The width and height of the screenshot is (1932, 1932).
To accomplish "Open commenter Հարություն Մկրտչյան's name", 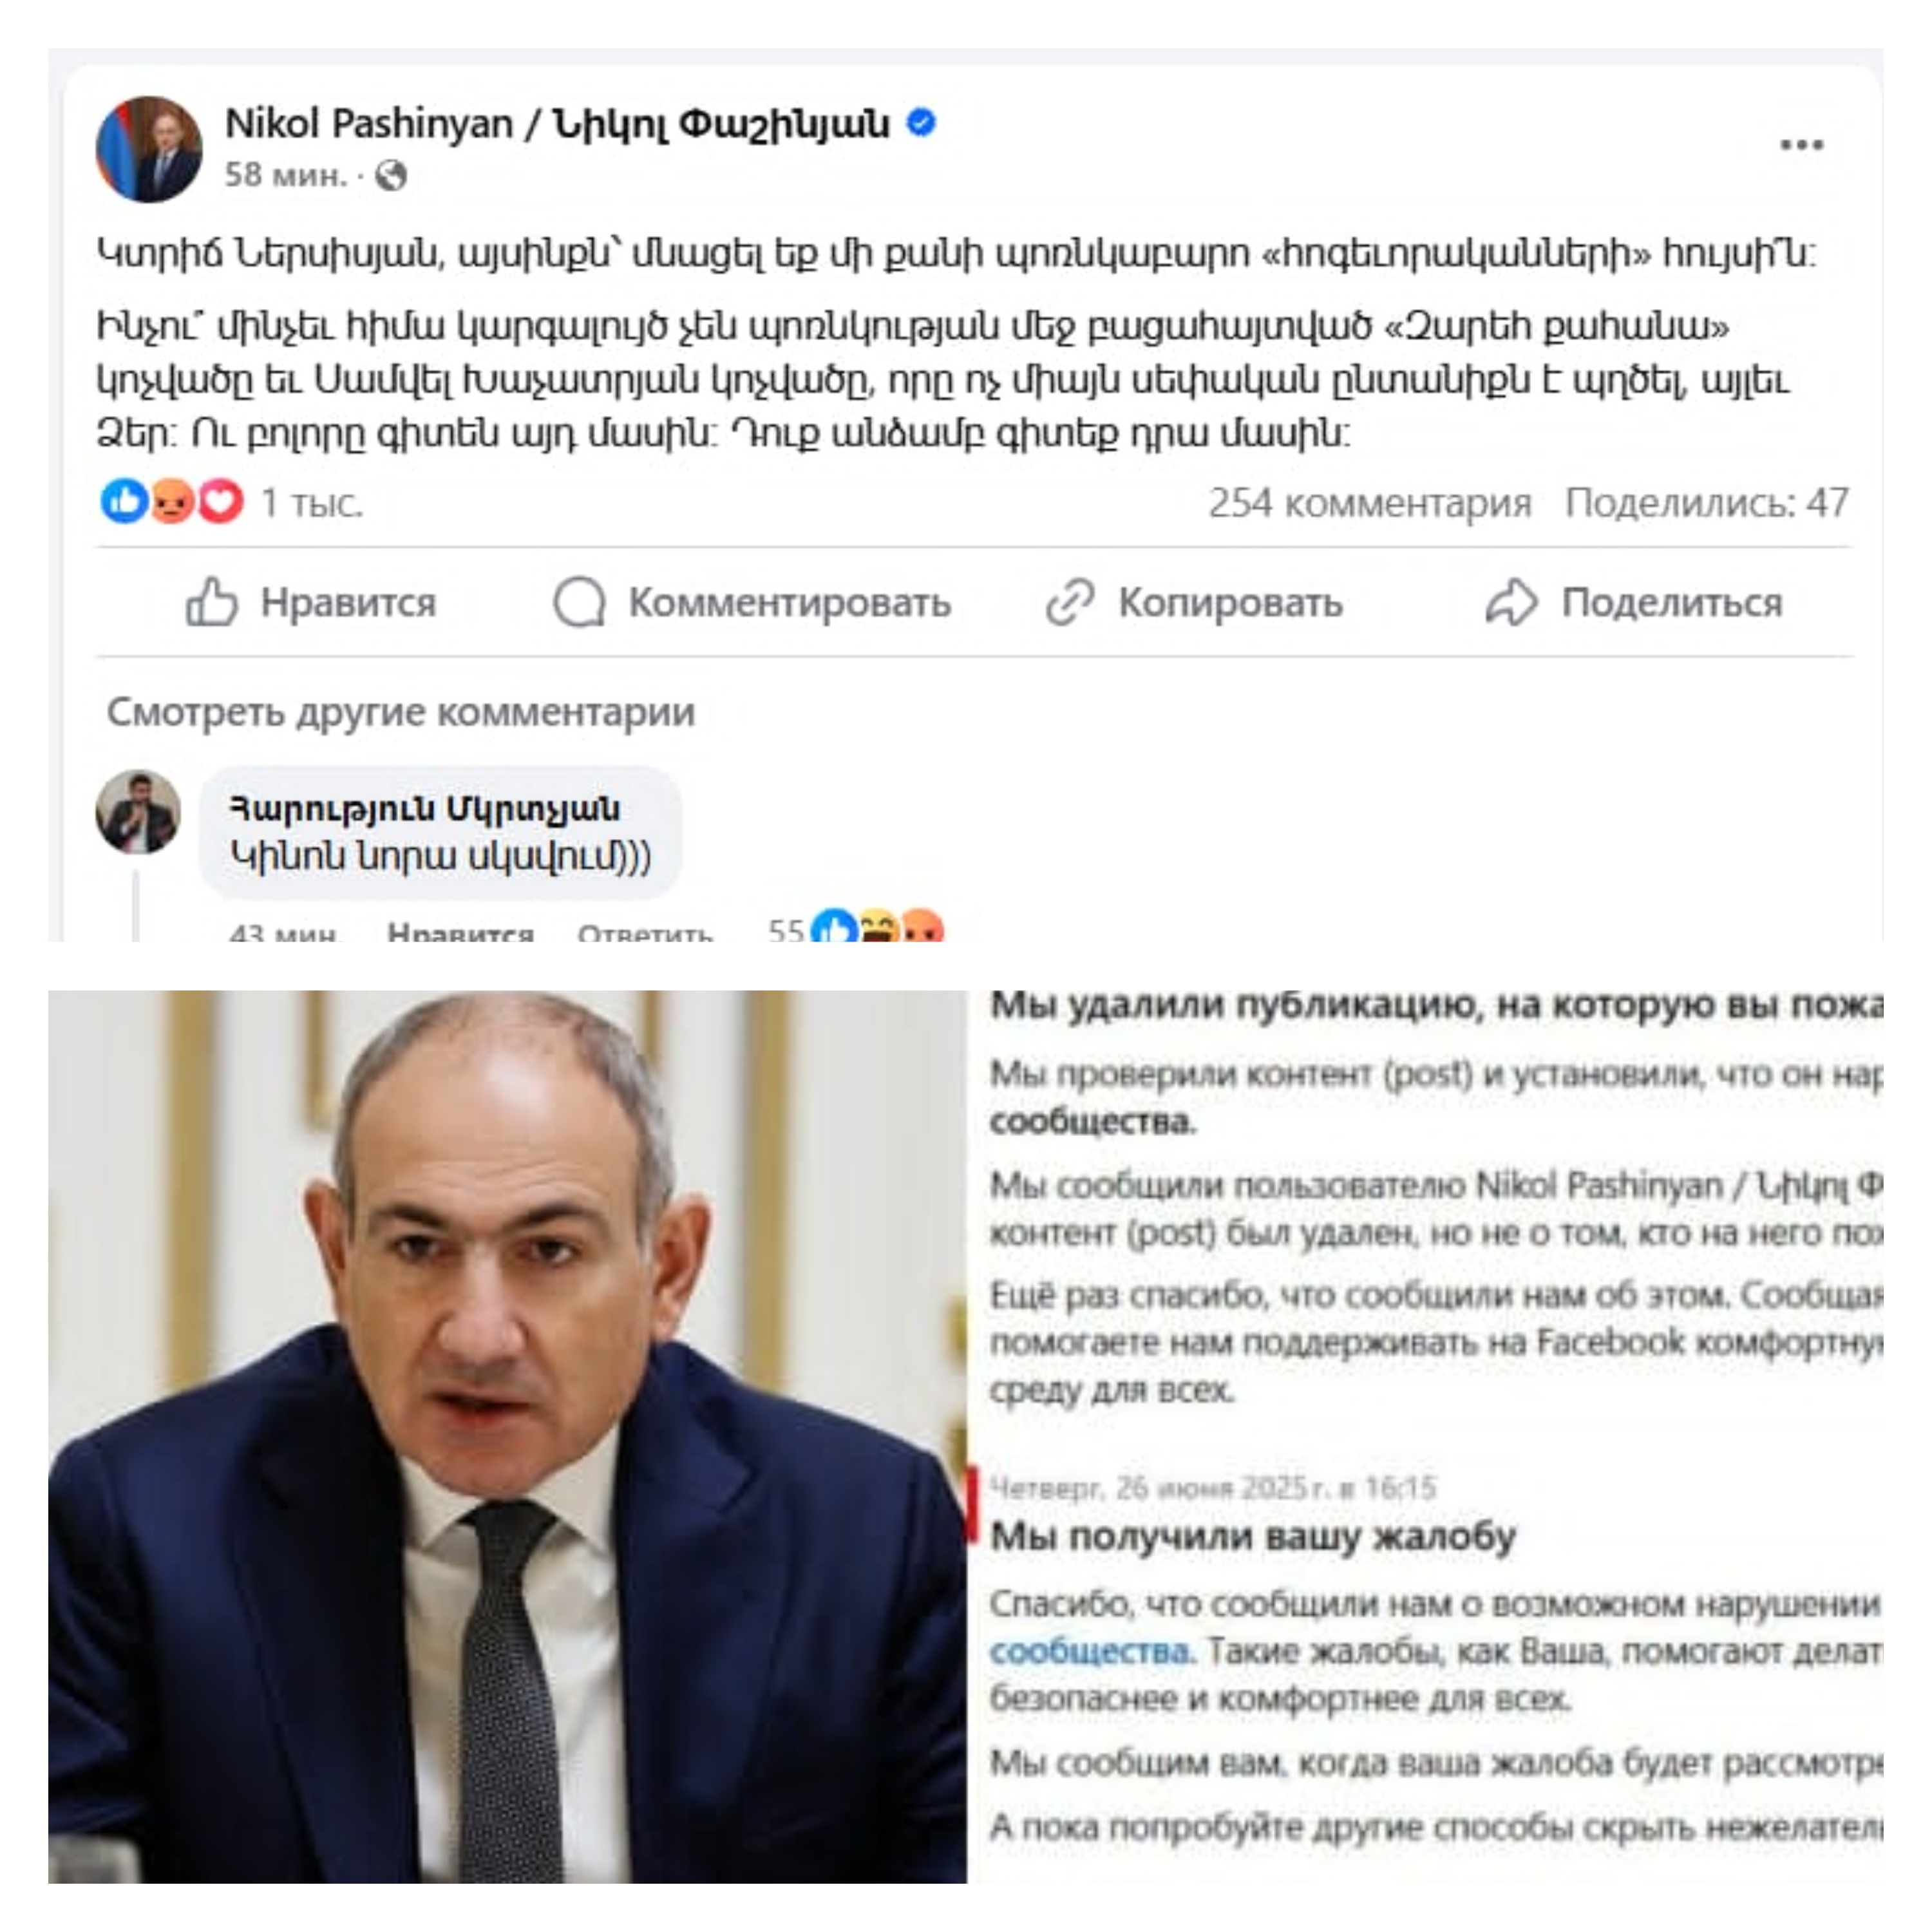I will click(x=425, y=807).
